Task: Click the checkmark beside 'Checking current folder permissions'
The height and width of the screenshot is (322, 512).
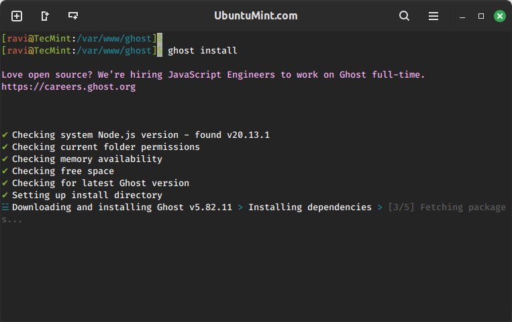Action: pos(5,147)
